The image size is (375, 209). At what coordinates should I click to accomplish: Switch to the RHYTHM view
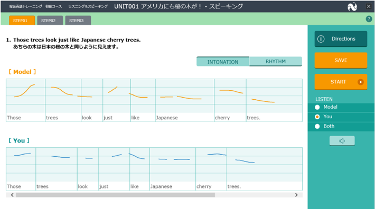pos(276,61)
